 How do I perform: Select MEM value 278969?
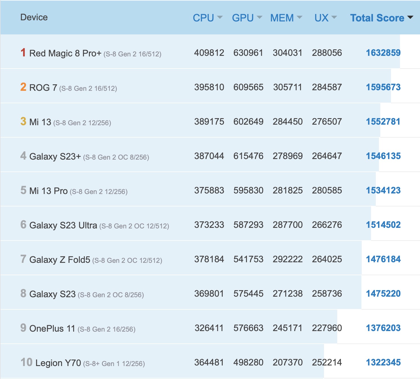[x=287, y=156]
